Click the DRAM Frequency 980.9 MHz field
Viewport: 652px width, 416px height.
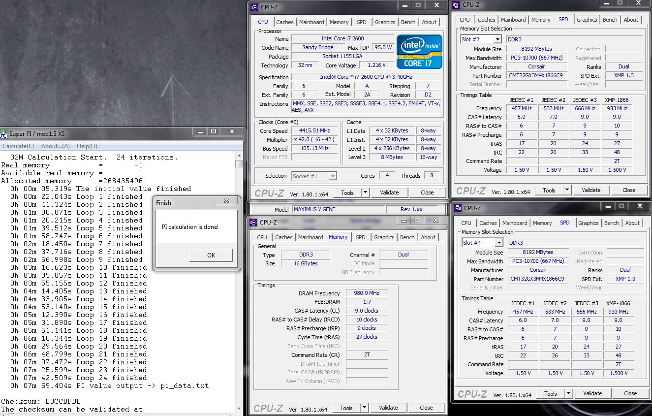(x=367, y=293)
